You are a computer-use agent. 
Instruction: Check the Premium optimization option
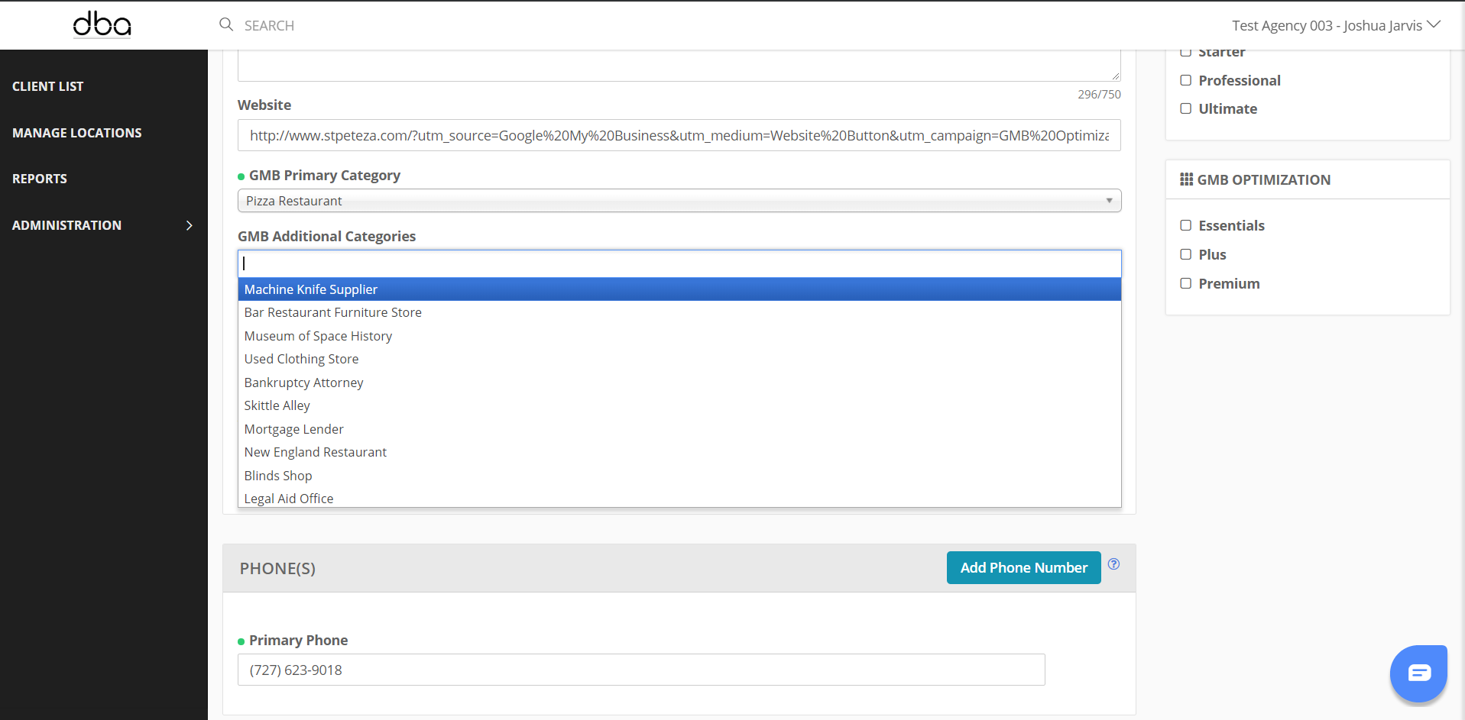tap(1185, 283)
